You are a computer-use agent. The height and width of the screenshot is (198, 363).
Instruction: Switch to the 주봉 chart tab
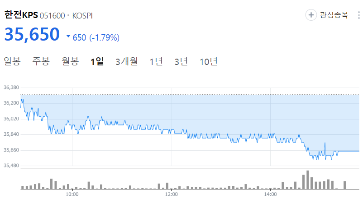(41, 61)
